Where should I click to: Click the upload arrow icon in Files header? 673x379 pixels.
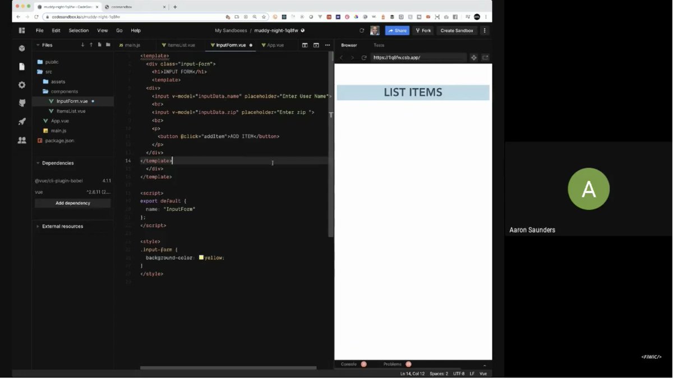91,45
